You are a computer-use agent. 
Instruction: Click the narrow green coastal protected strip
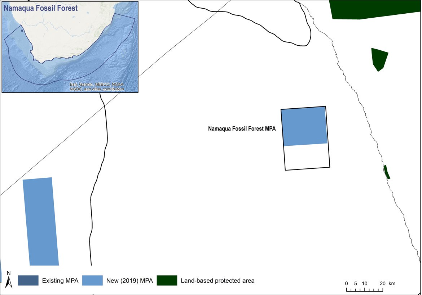coord(387,172)
